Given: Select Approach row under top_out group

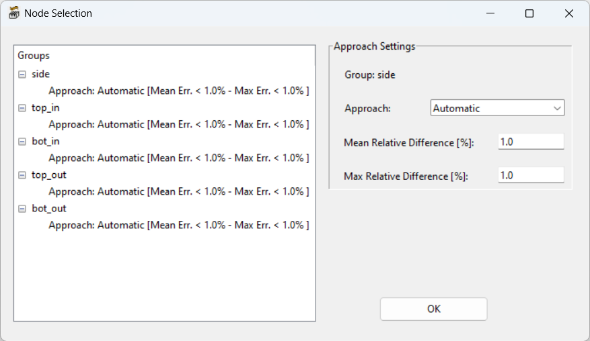Looking at the screenshot, I should coord(179,191).
